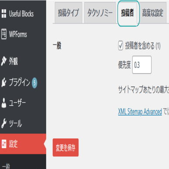Open the XML Sitemap Advanced link
The image size is (169, 169).
[x=140, y=112]
